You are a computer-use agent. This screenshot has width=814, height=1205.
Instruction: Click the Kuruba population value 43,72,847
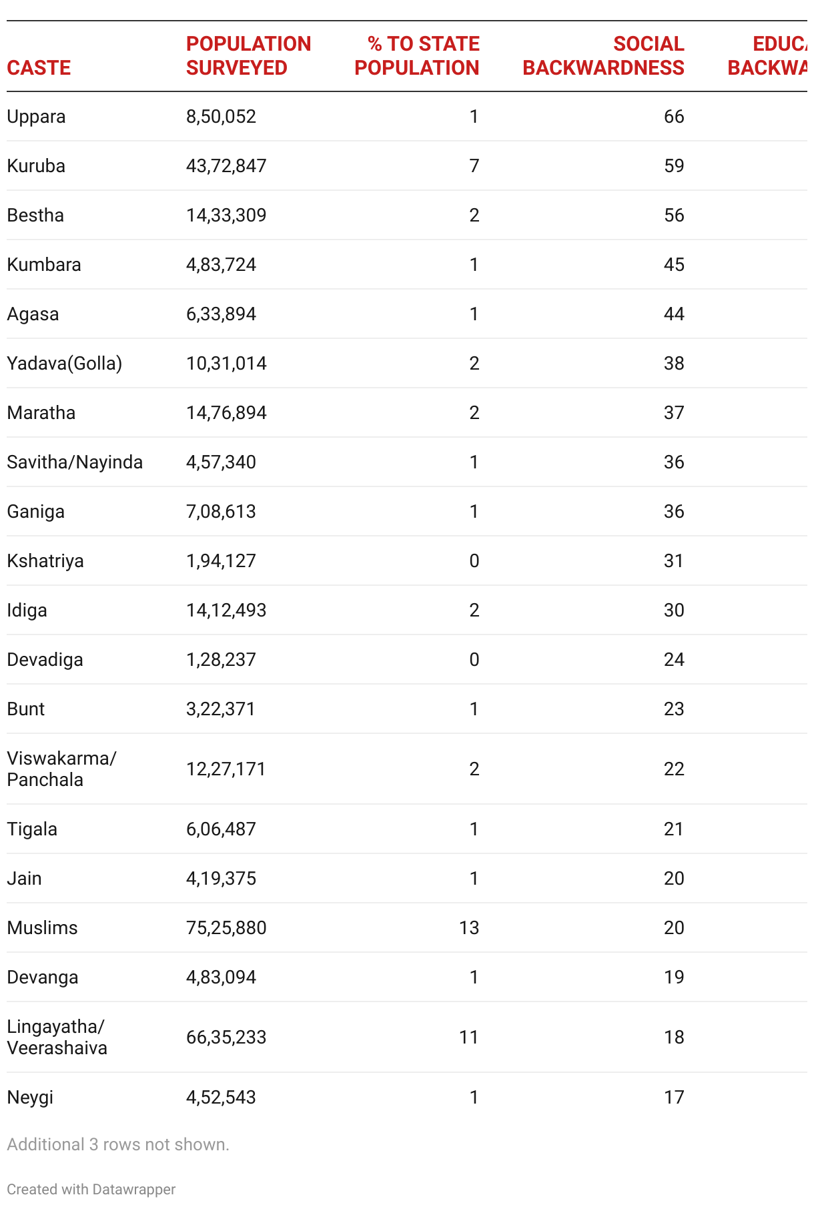pyautogui.click(x=226, y=166)
